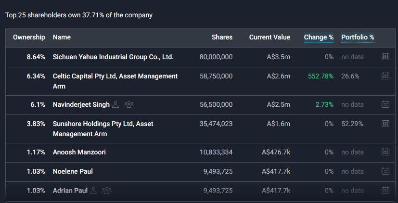Click the green 2.73% change value

[324, 104]
